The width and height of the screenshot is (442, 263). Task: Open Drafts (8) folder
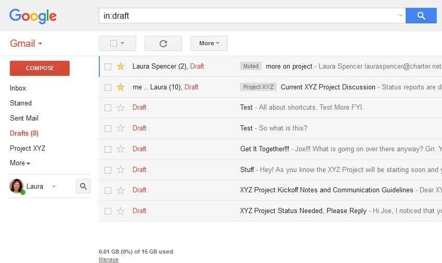pos(24,133)
